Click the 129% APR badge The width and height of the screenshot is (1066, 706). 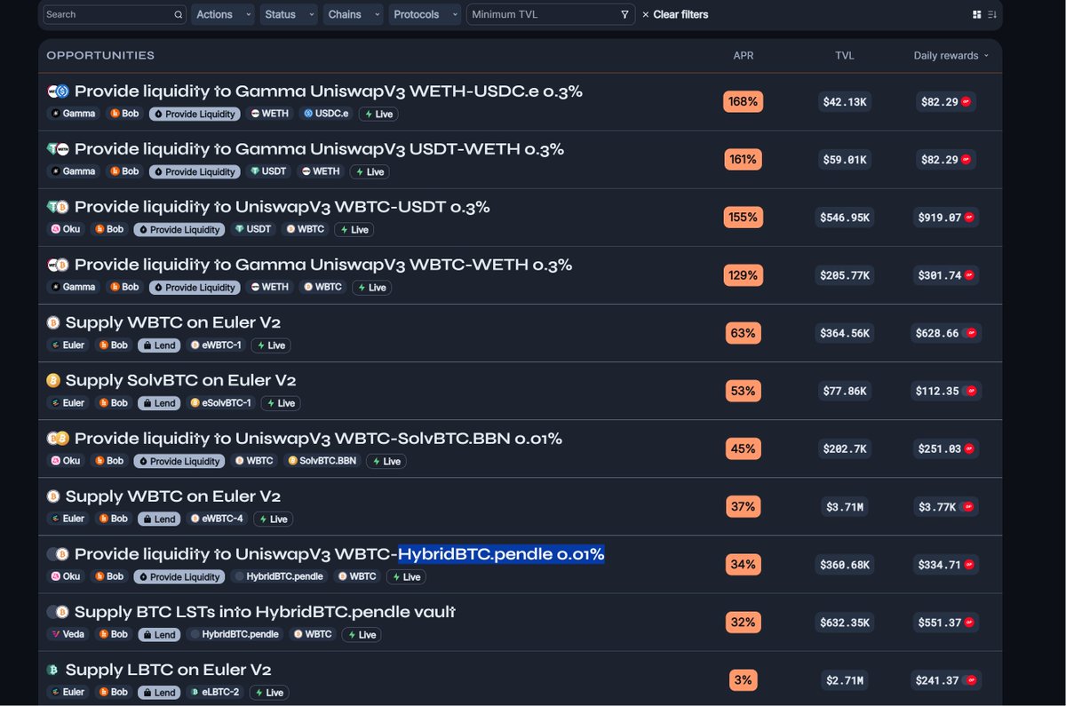pos(743,275)
